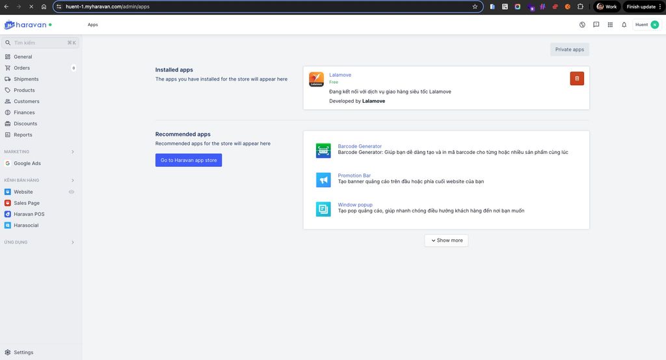
Task: Toggle Website visibility eye icon
Action: click(x=72, y=192)
